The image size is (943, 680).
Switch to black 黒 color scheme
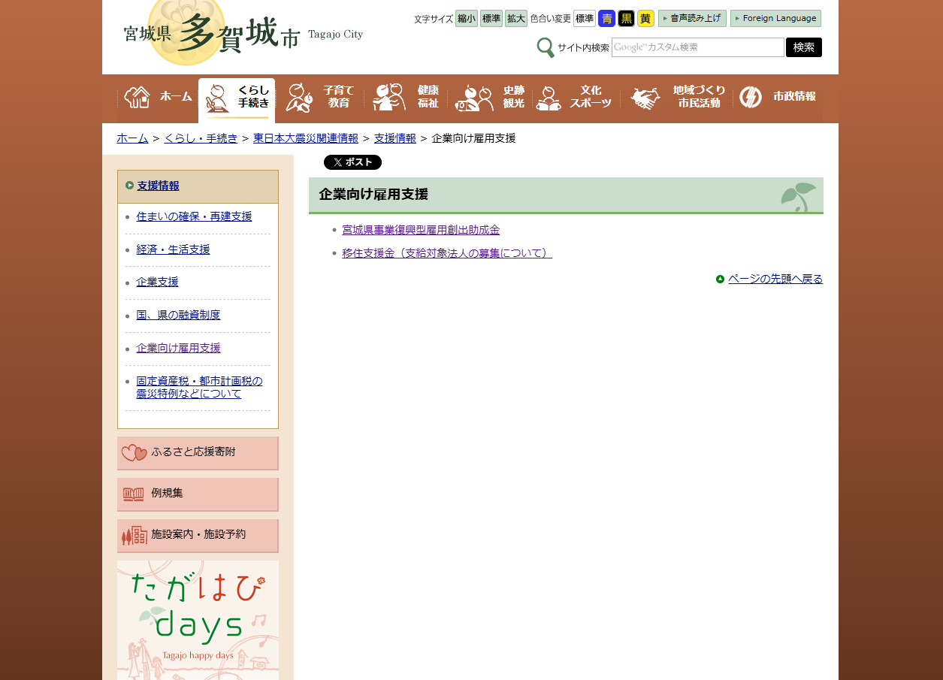pyautogui.click(x=626, y=19)
